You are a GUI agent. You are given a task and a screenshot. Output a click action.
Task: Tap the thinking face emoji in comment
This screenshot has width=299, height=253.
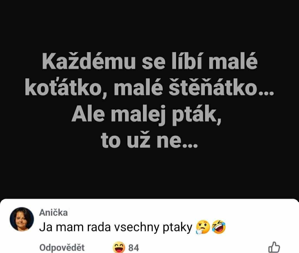pos(203,227)
